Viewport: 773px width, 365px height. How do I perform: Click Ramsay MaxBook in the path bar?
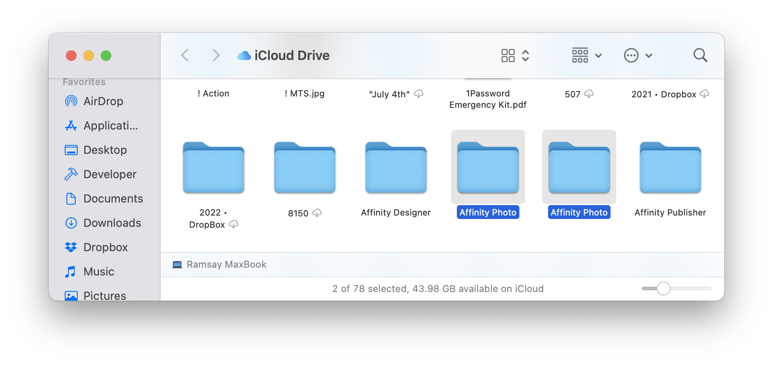click(226, 265)
